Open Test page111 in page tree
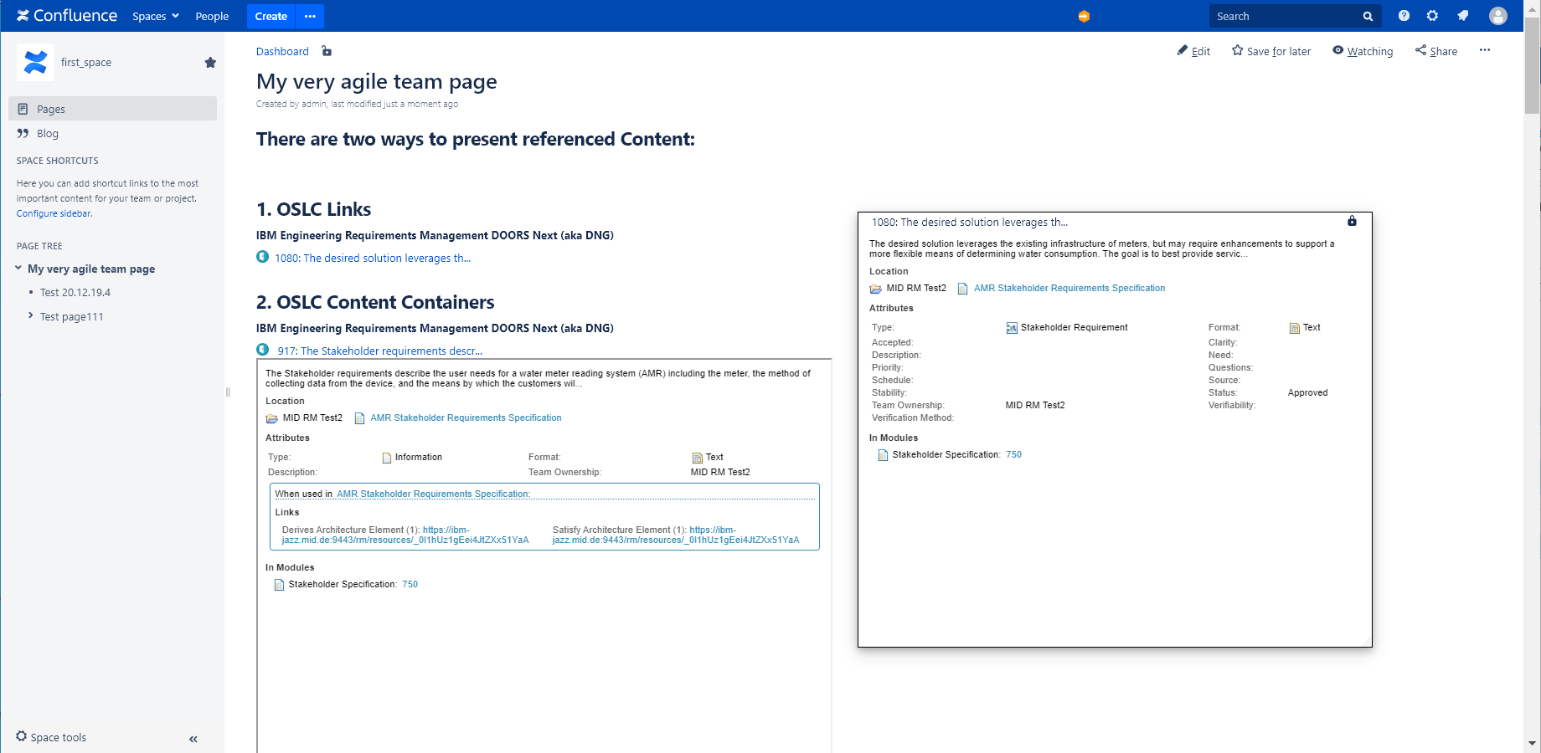This screenshot has width=1541, height=753. [x=72, y=316]
